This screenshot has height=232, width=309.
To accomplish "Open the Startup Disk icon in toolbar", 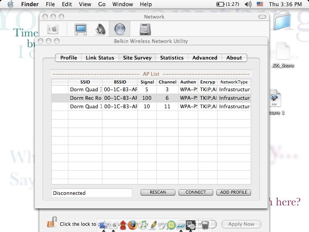I will tap(145, 29).
